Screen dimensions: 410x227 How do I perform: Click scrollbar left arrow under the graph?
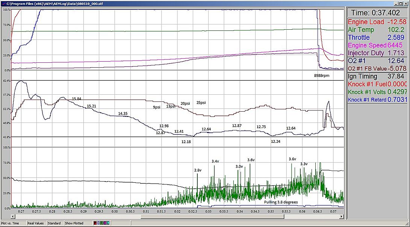coord(13,216)
